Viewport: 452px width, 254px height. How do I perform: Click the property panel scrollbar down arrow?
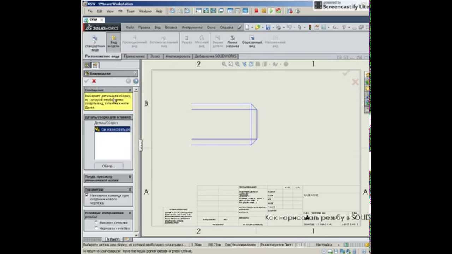point(136,235)
